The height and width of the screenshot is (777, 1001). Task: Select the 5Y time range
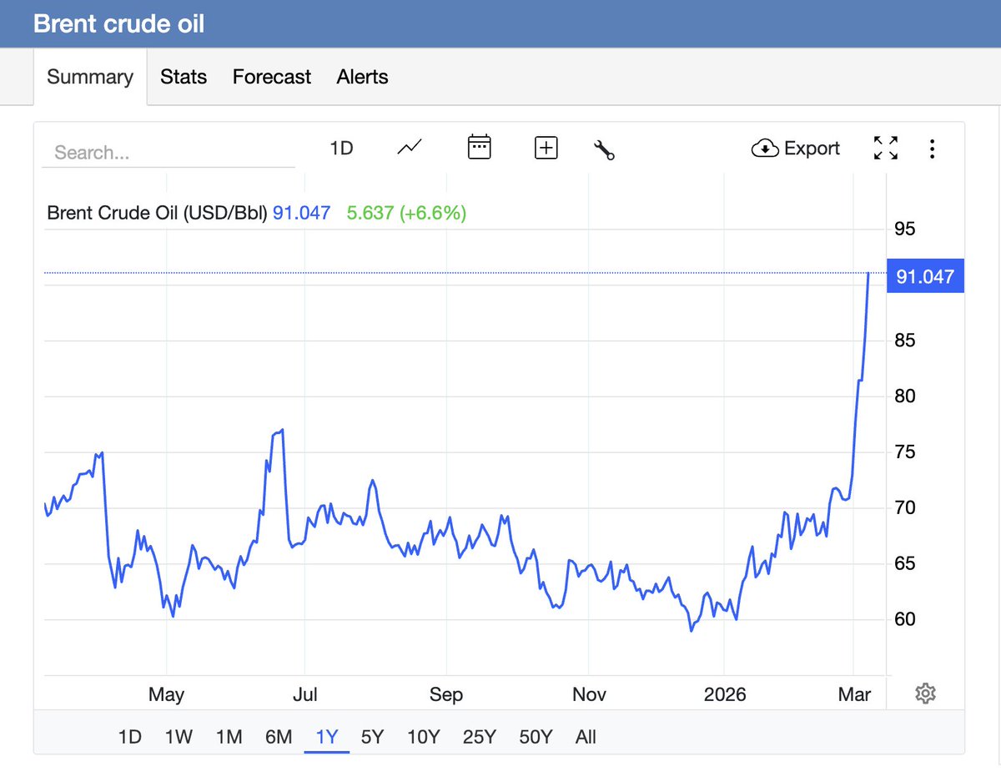[372, 737]
